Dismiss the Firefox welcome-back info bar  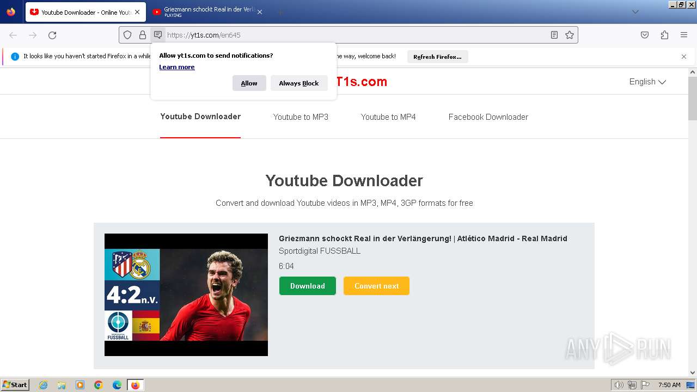(x=684, y=57)
